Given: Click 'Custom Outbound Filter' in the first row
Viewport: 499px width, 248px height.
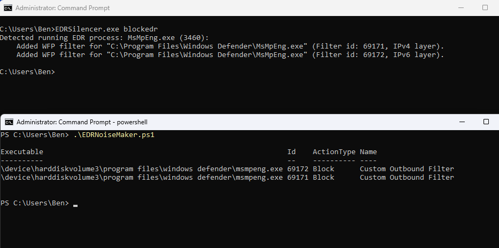Looking at the screenshot, I should tap(406, 169).
